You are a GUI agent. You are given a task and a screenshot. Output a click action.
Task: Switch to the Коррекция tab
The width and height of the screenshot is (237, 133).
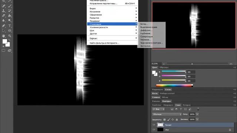tap(157, 89)
